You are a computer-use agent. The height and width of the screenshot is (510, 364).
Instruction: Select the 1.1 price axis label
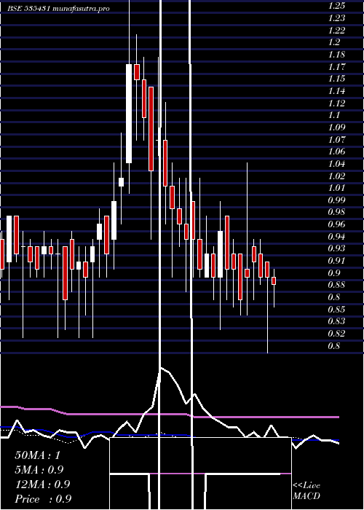point(334,115)
